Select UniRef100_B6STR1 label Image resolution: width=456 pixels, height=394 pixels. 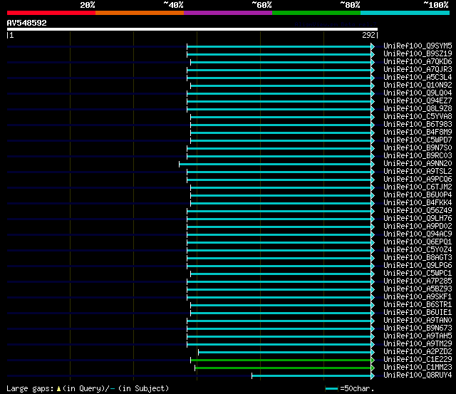pyautogui.click(x=418, y=305)
